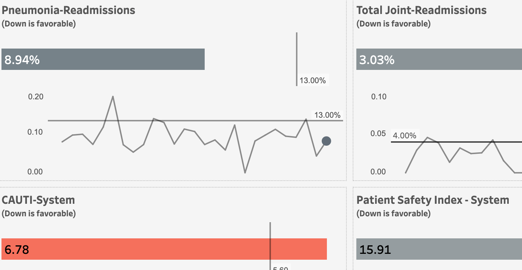Click the Pneumonia-Readmissions panel title
The image size is (522, 270).
68,10
